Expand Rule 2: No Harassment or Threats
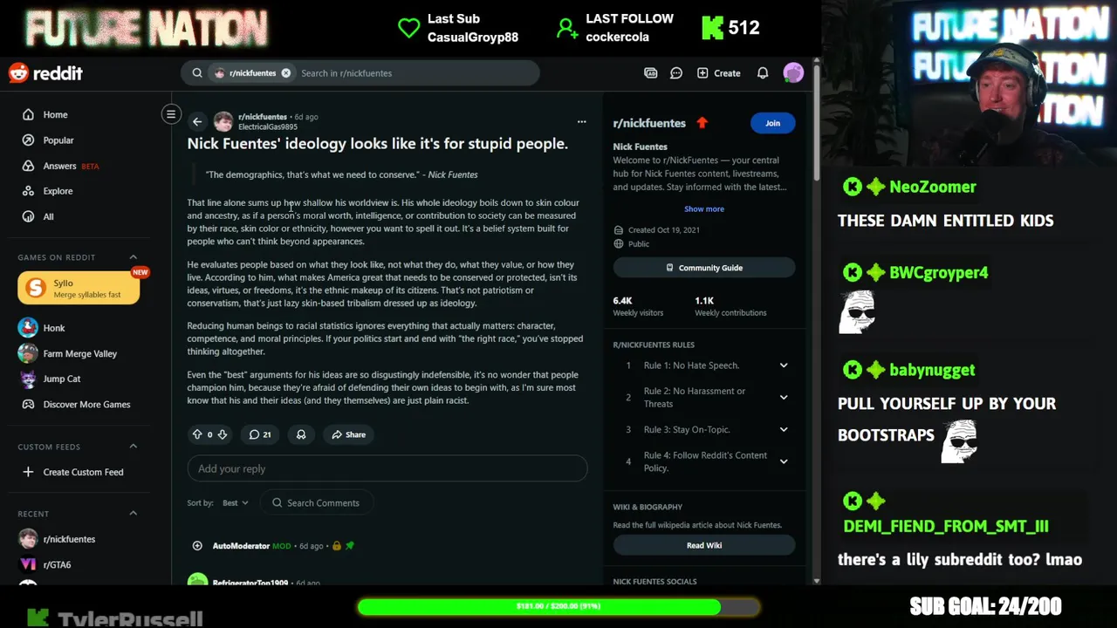This screenshot has width=1117, height=628. tap(784, 397)
